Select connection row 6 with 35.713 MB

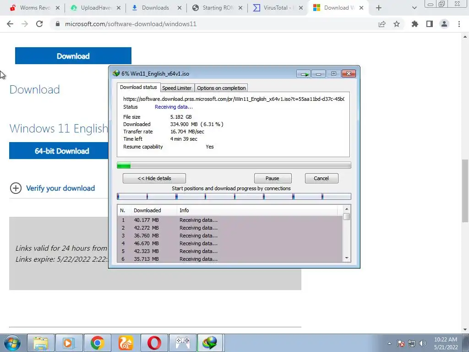[x=230, y=259]
